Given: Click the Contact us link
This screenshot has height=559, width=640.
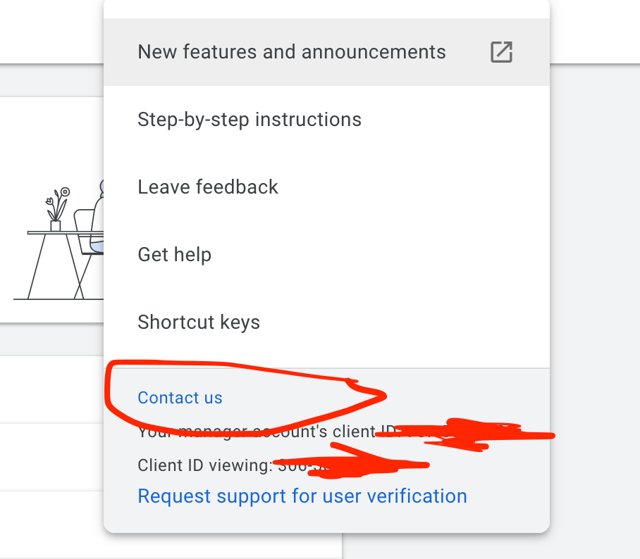Looking at the screenshot, I should coord(180,398).
